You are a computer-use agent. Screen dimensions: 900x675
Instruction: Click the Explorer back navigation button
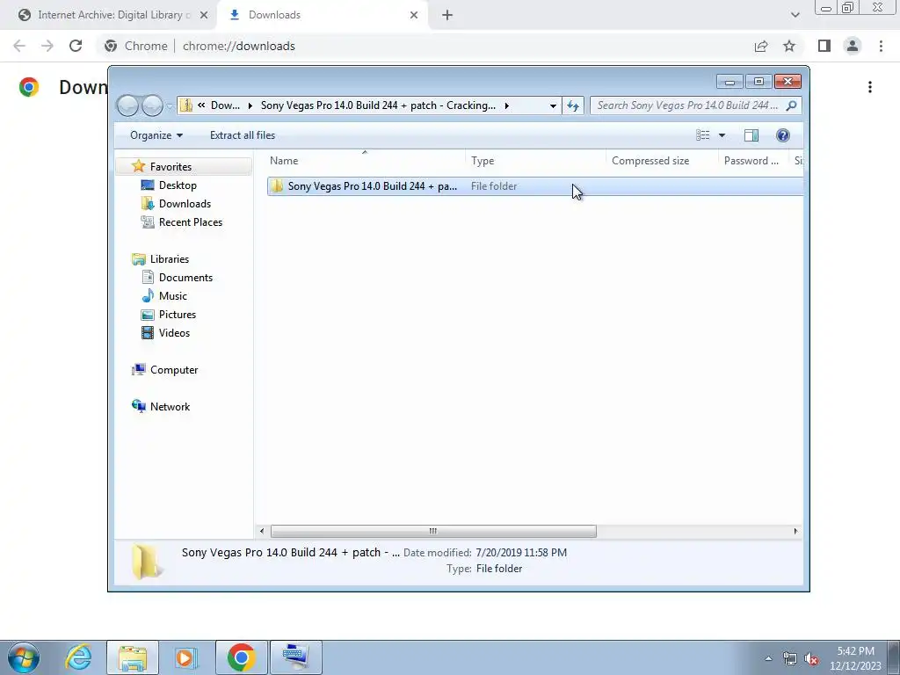127,105
